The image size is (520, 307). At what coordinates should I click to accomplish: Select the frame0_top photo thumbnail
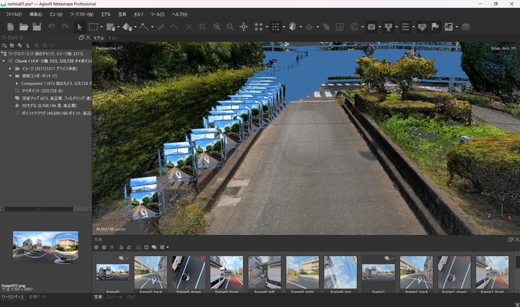pos(341,272)
